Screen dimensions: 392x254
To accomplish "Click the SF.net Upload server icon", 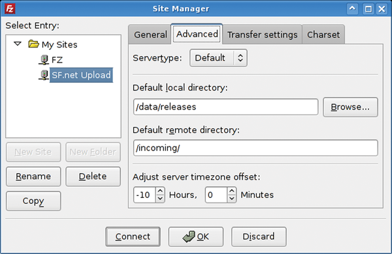I will 44,75.
